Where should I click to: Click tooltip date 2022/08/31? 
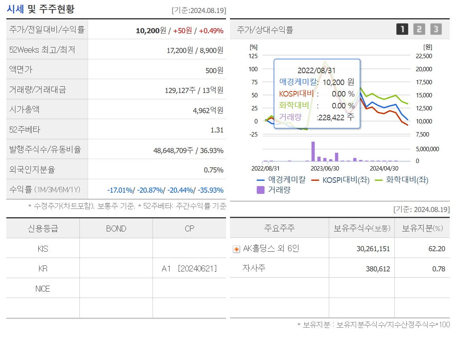click(x=317, y=70)
